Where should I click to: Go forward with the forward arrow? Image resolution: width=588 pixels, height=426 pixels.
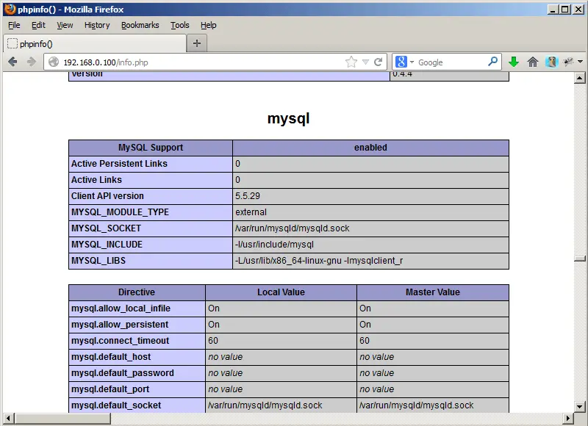pos(32,62)
